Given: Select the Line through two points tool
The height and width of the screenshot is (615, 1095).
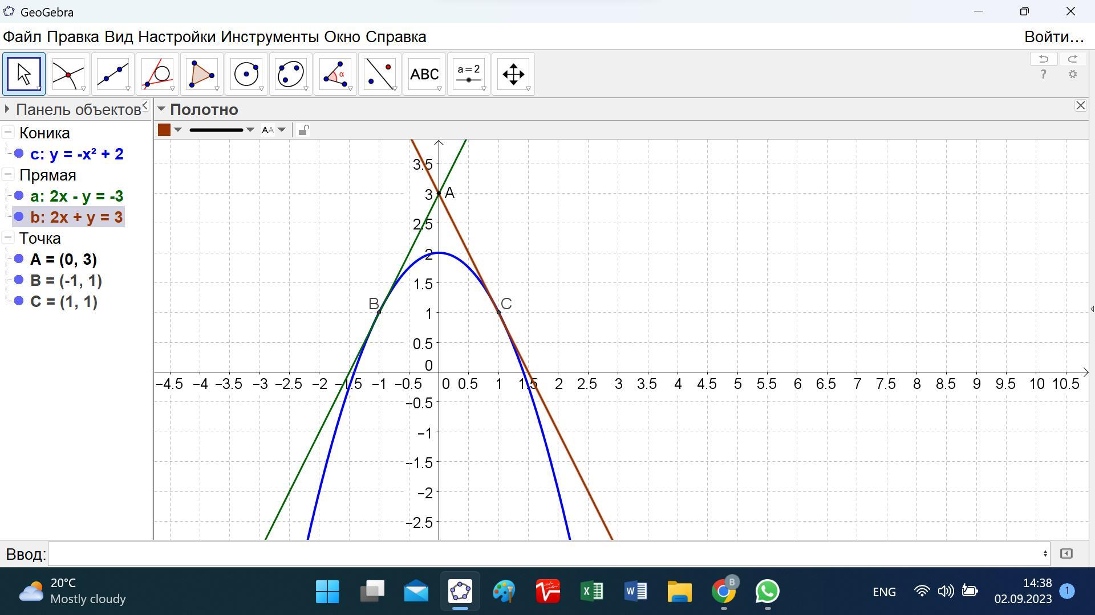Looking at the screenshot, I should pos(112,74).
